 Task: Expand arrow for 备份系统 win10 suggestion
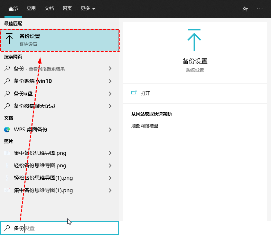click(110, 81)
